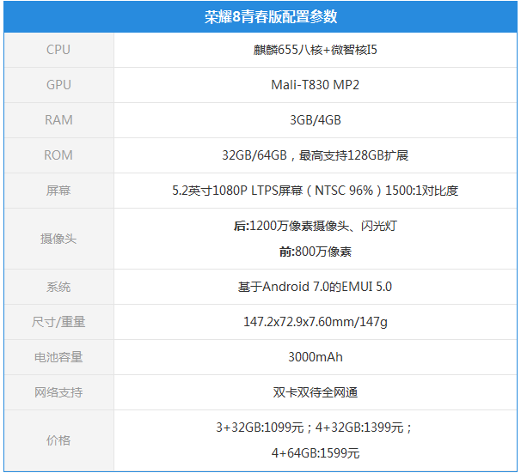
Task: Click the 32GB/64GB storage cell
Action: [315, 155]
